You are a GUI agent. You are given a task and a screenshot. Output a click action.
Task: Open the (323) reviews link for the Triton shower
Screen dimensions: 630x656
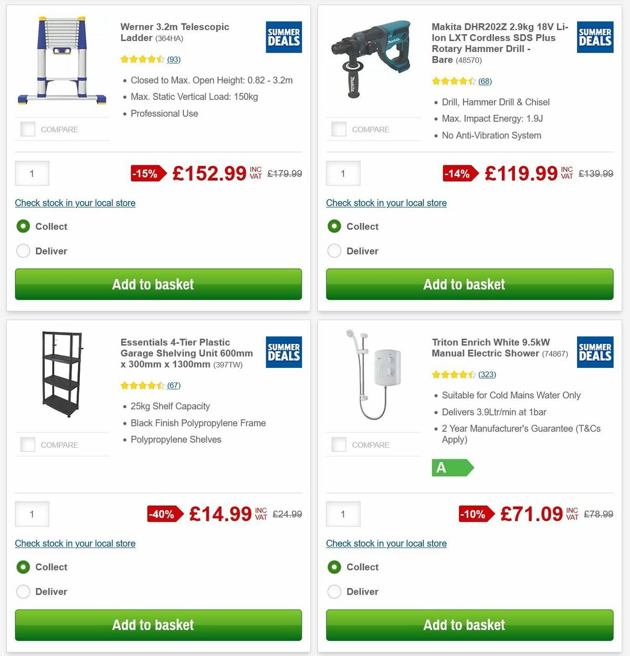[487, 375]
